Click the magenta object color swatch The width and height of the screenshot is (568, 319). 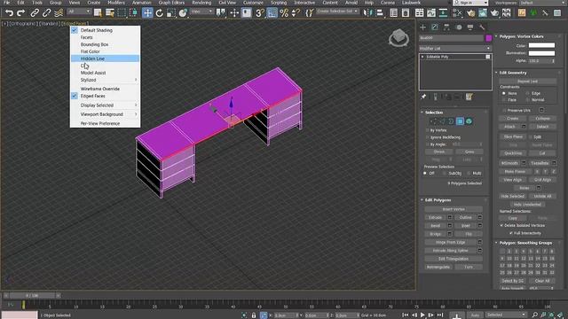(x=489, y=38)
